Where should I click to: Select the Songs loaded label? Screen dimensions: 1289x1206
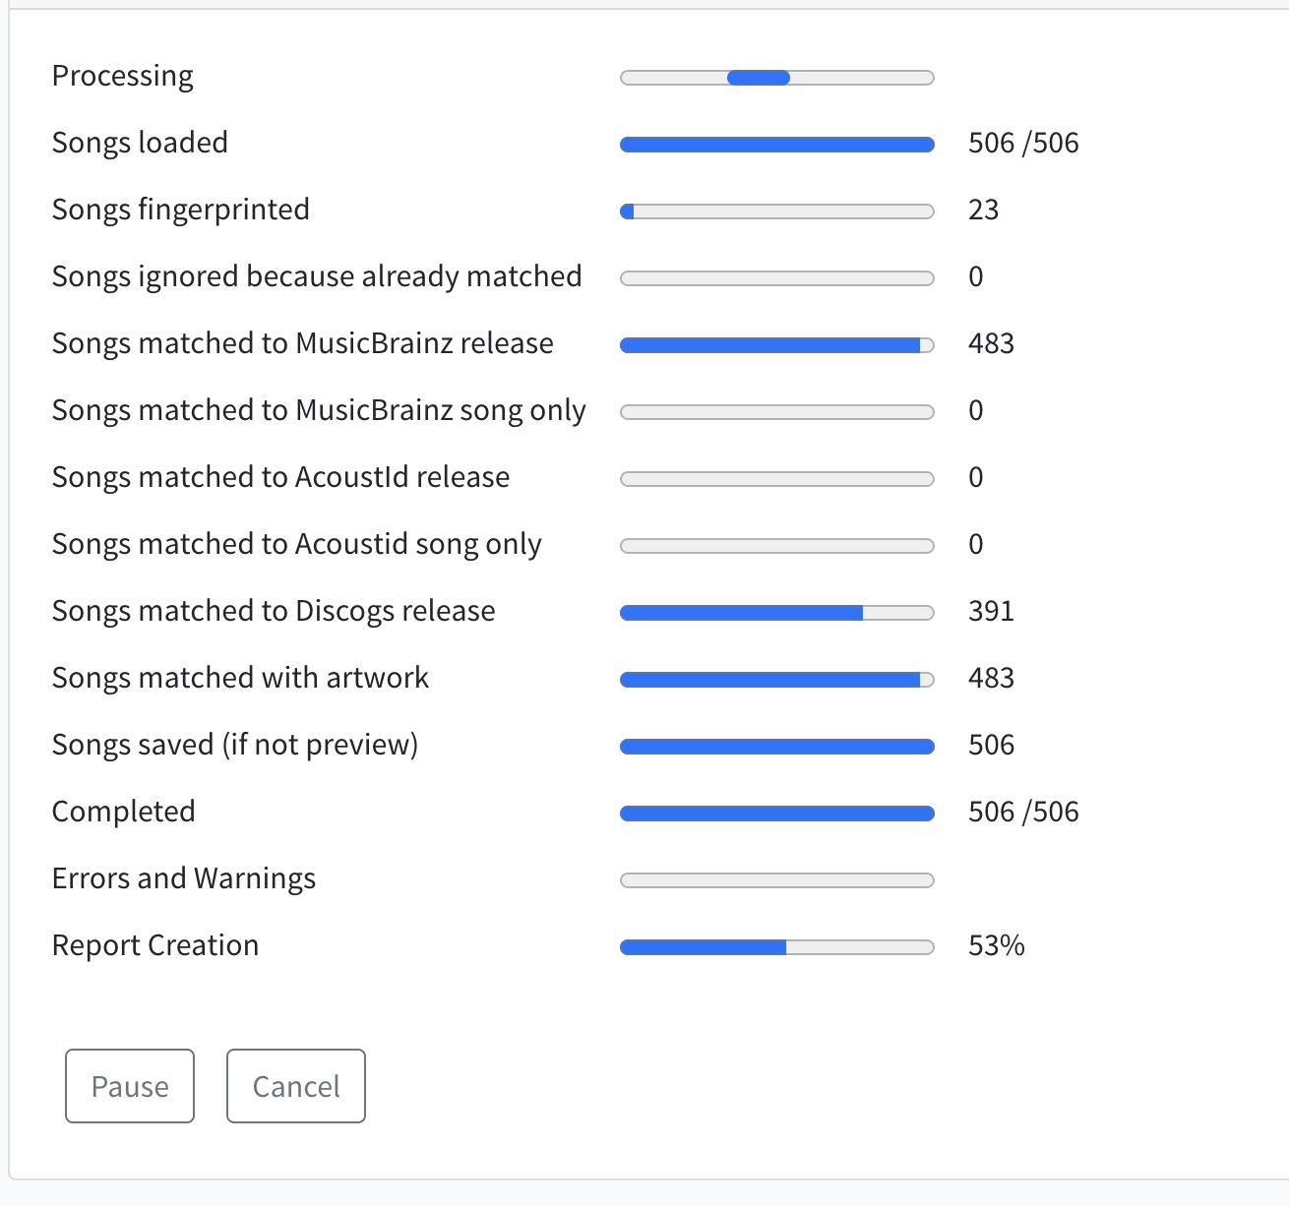click(x=140, y=143)
